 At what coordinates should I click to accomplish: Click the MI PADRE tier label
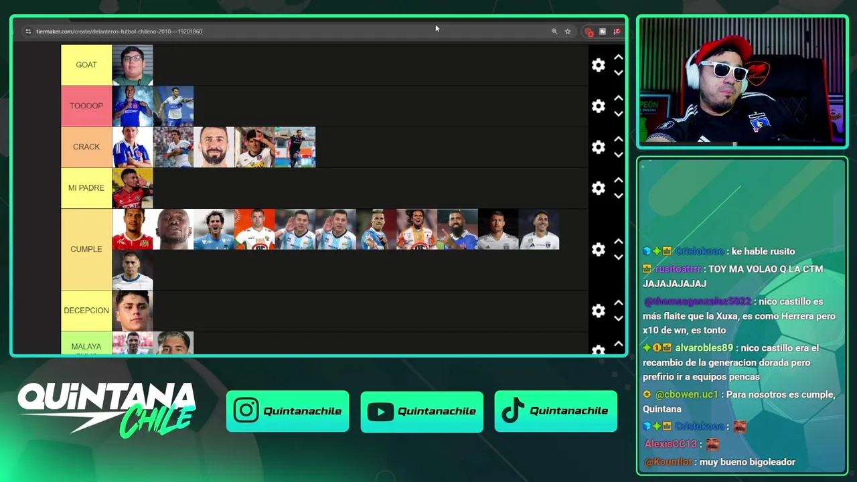tap(86, 188)
